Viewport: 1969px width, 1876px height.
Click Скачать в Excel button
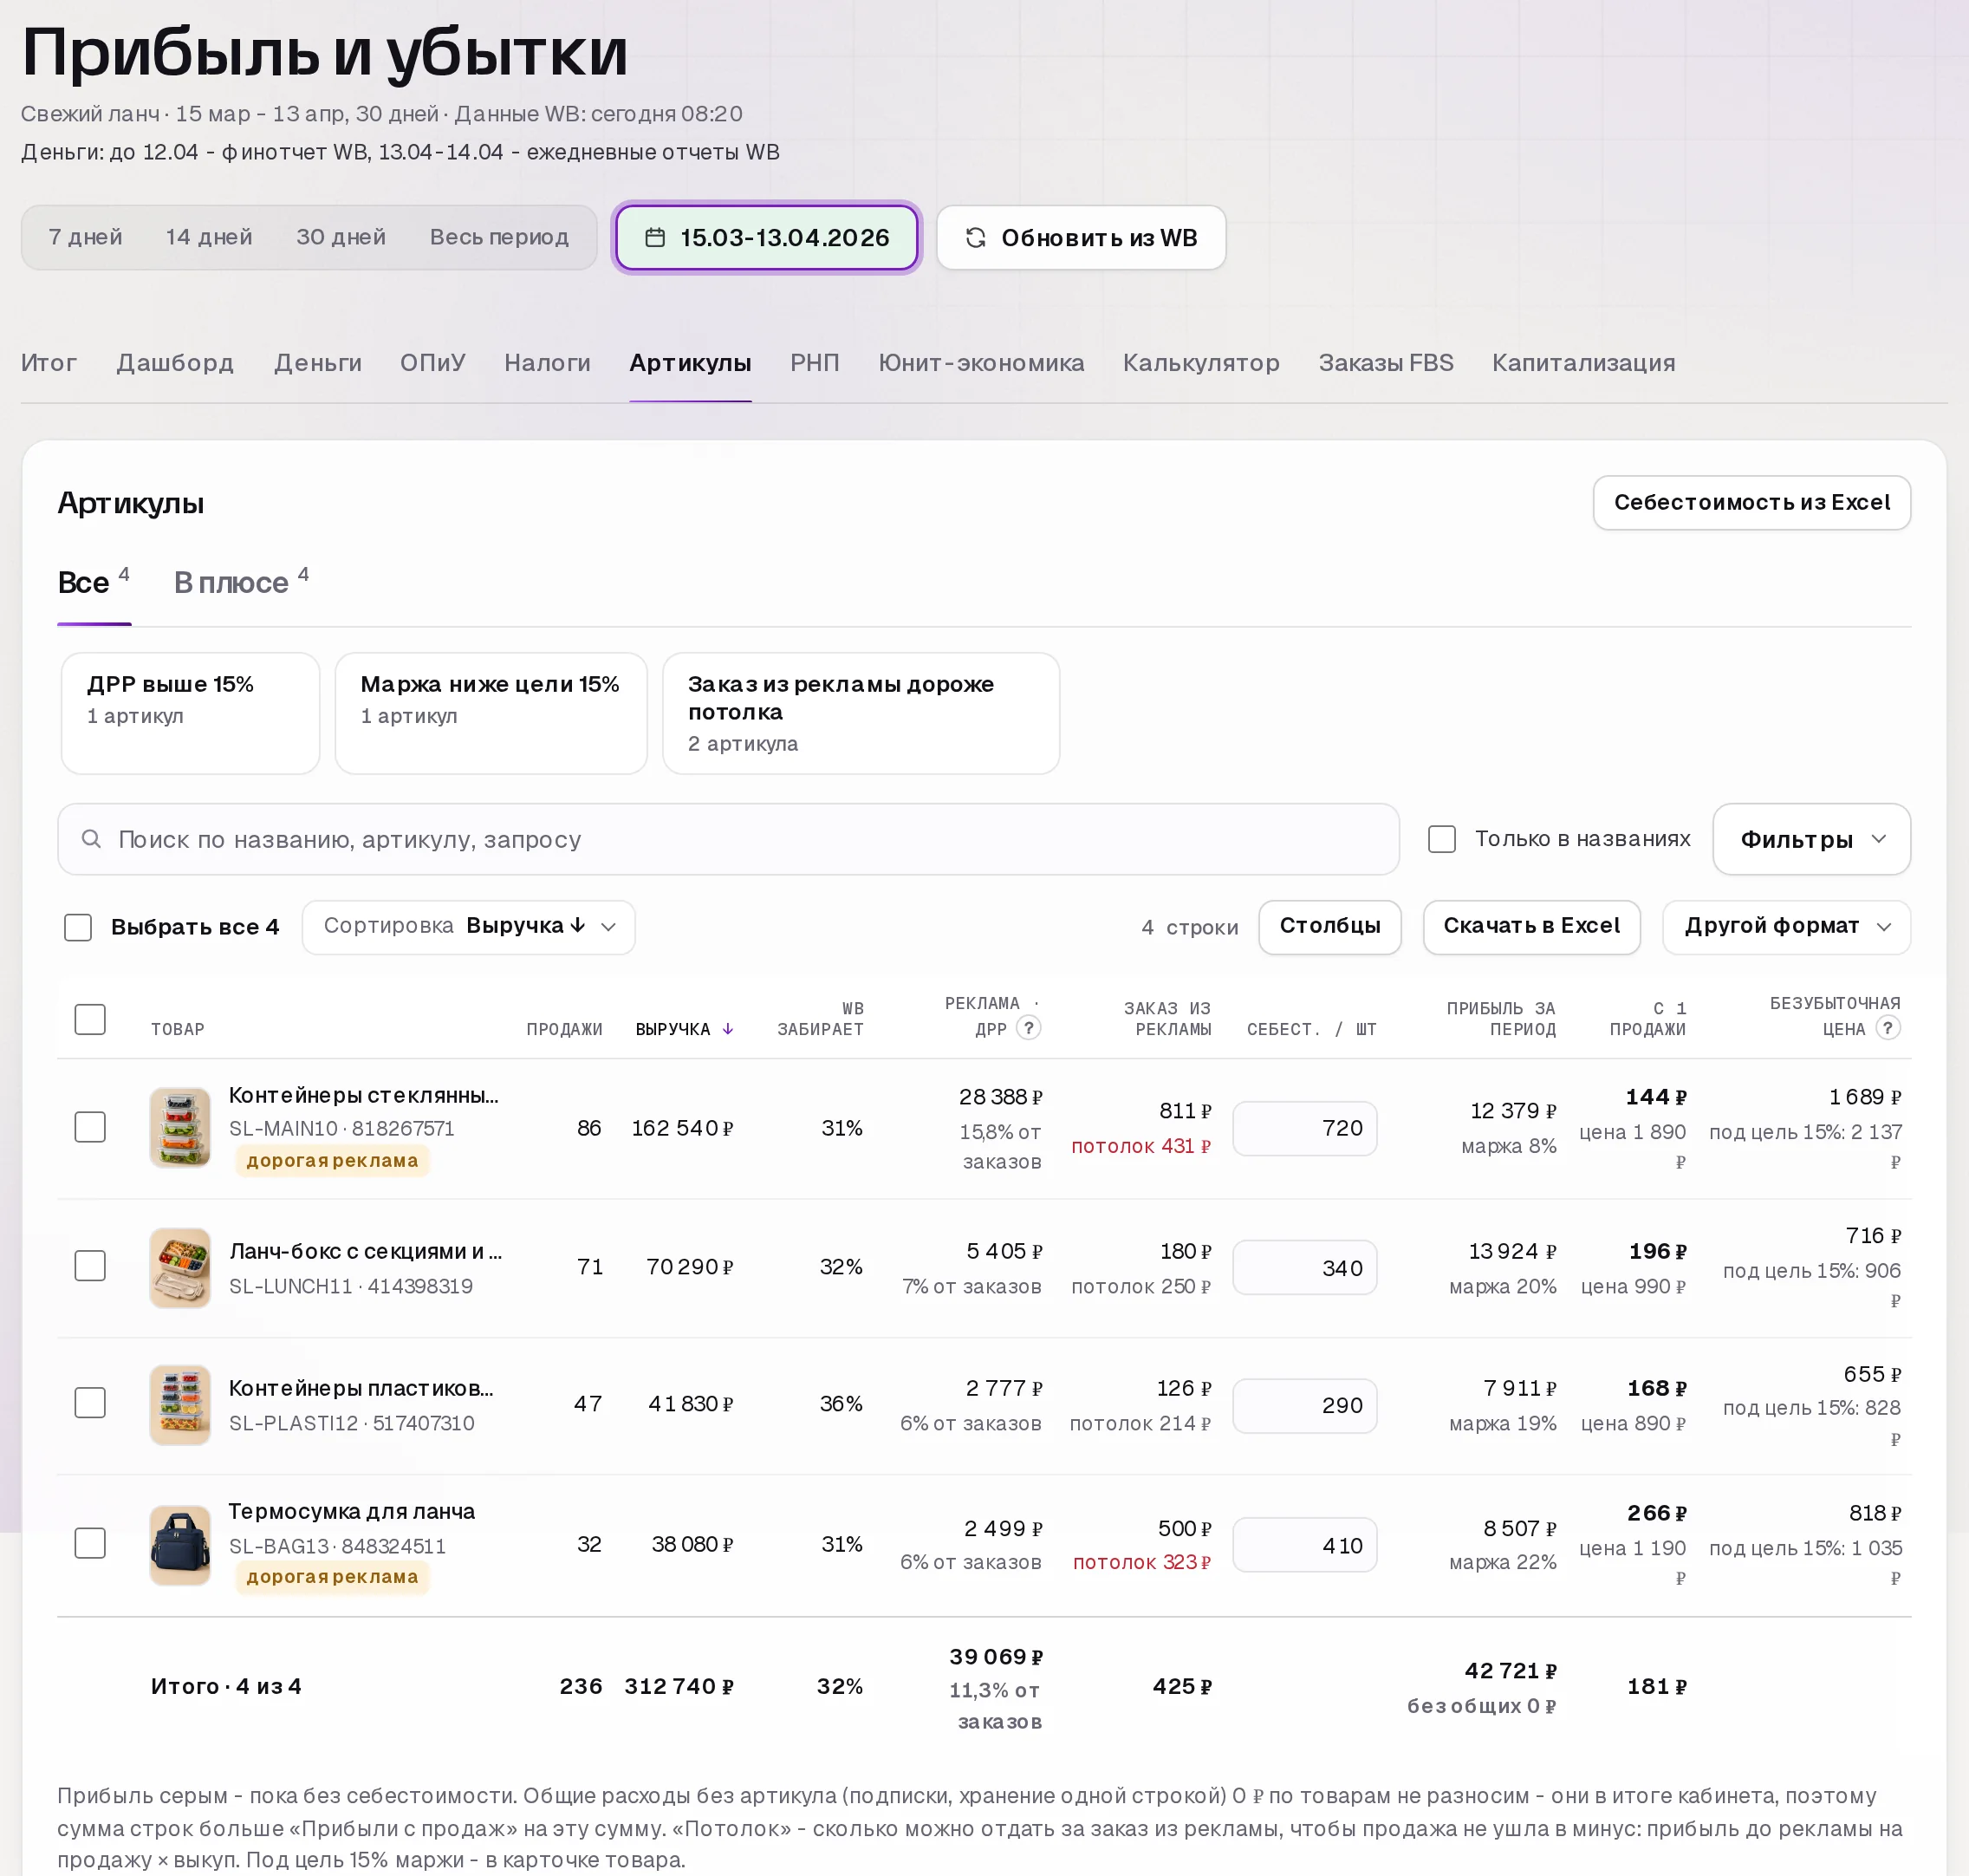point(1531,927)
